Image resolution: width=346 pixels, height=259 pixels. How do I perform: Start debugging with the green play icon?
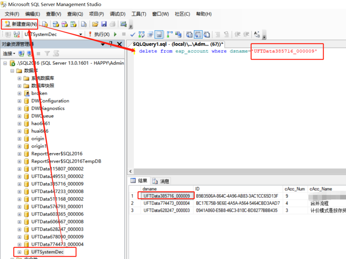(115, 34)
